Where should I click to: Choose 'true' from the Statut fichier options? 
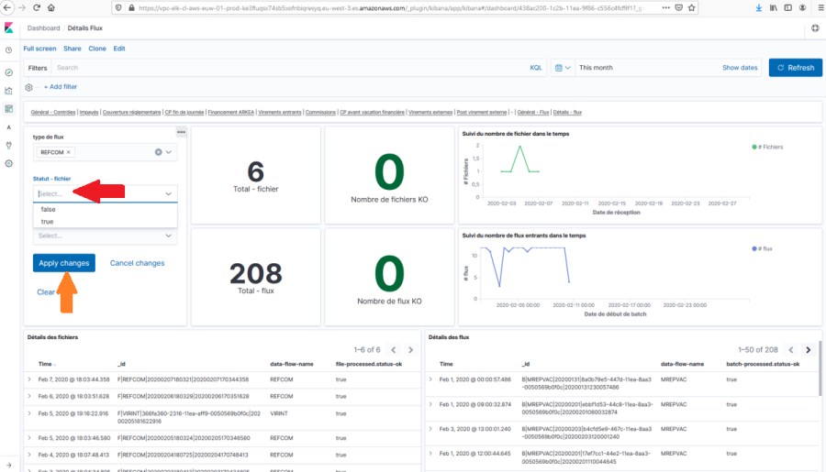click(x=47, y=222)
